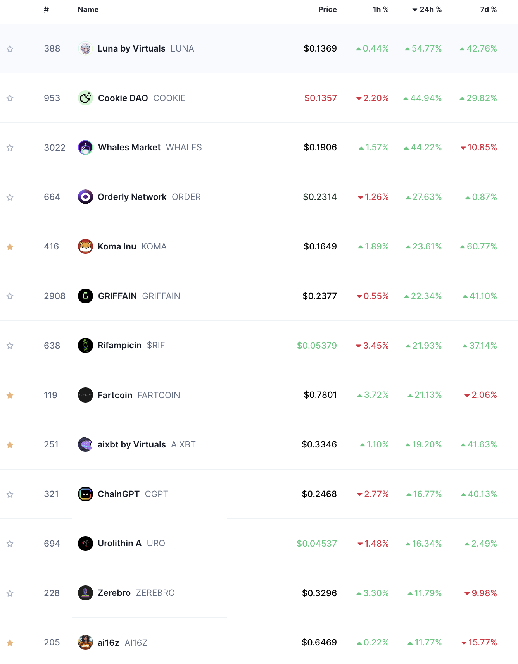Click the Cookie DAO coin logo

click(x=85, y=98)
